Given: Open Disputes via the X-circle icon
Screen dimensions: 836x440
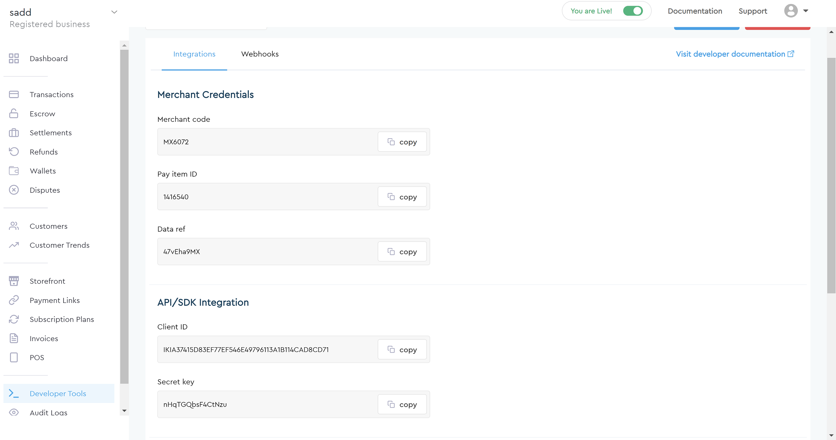Looking at the screenshot, I should [14, 190].
